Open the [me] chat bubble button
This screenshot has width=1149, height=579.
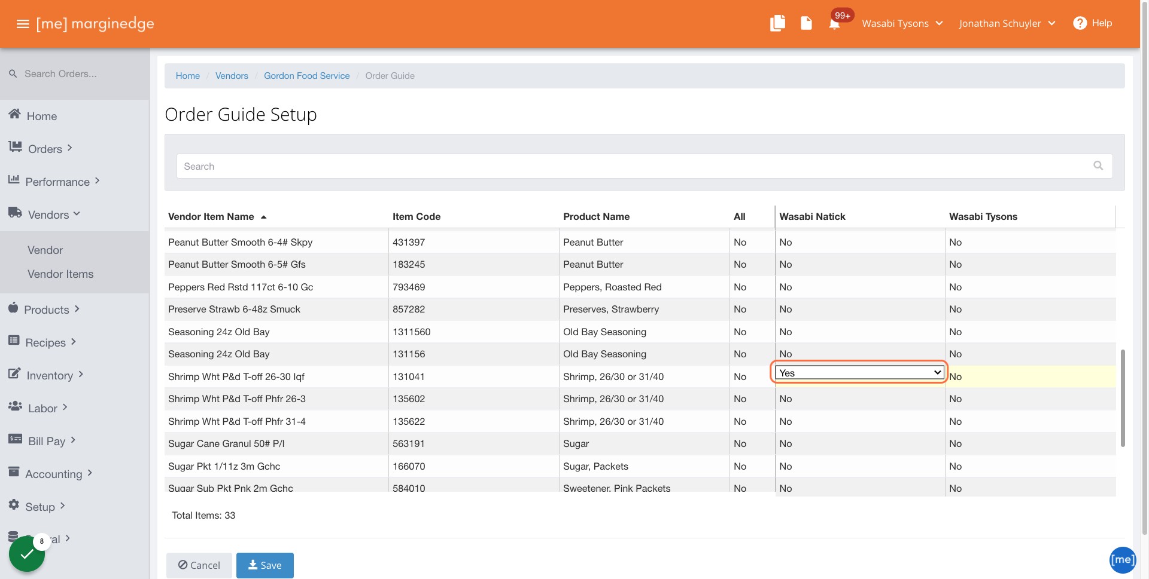(x=1122, y=560)
